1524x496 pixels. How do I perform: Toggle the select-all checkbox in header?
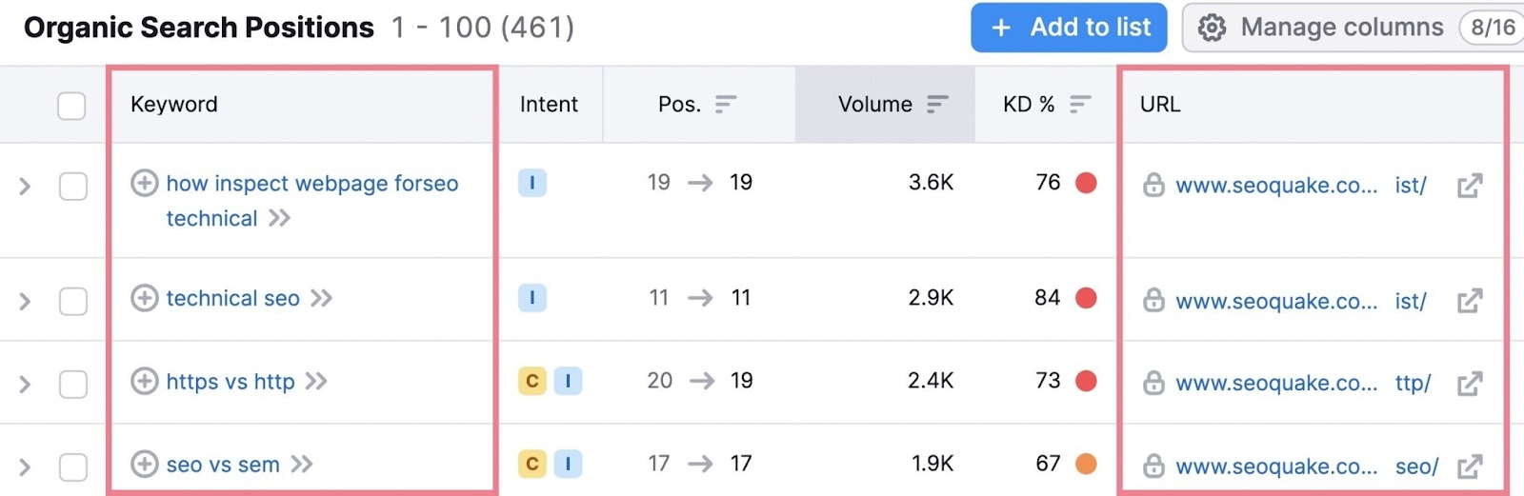(x=71, y=105)
